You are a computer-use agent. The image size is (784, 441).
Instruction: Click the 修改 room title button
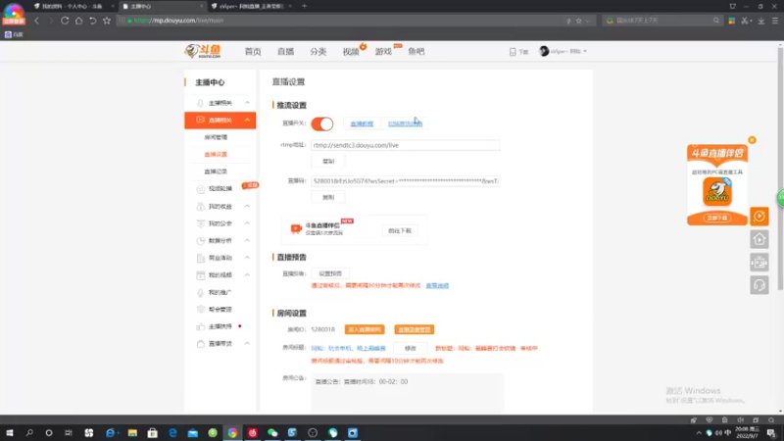click(x=410, y=348)
